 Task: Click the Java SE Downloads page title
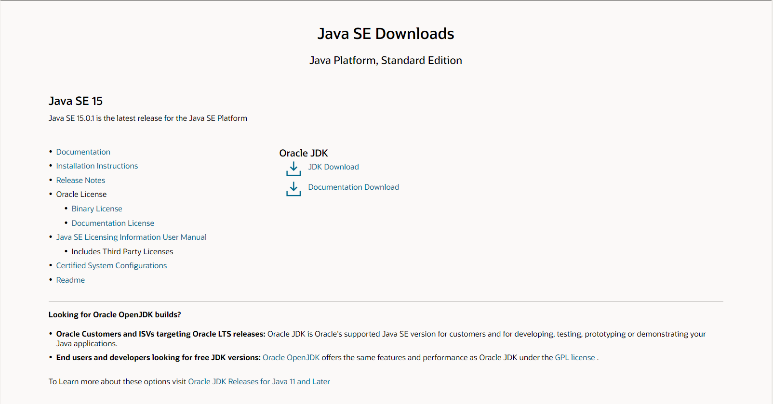coord(386,34)
